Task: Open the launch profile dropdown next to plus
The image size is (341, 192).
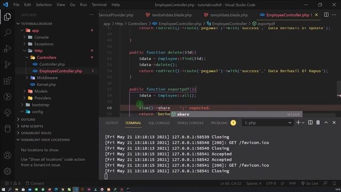Action: [303, 123]
